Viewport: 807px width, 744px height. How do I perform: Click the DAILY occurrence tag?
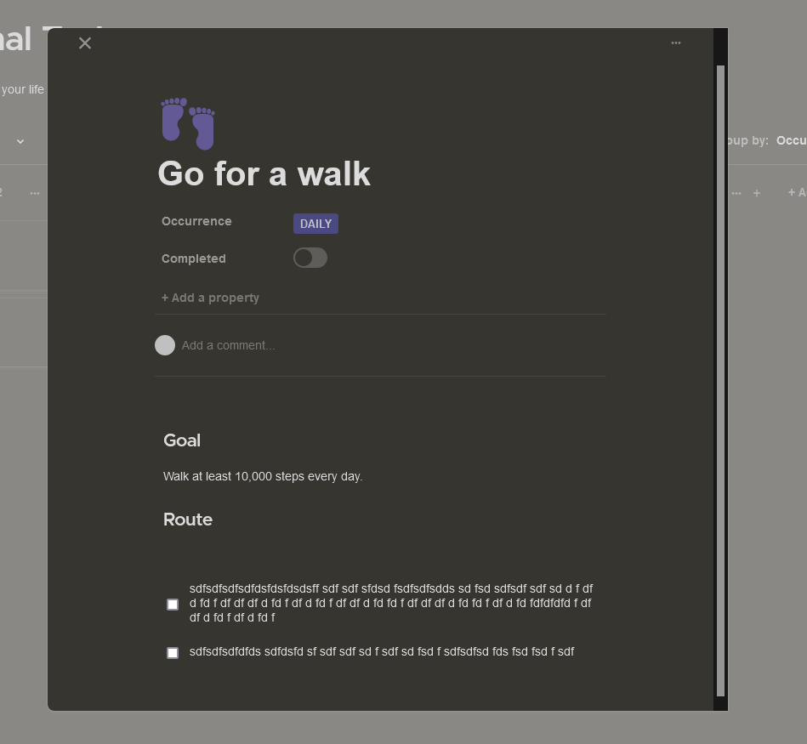(315, 224)
